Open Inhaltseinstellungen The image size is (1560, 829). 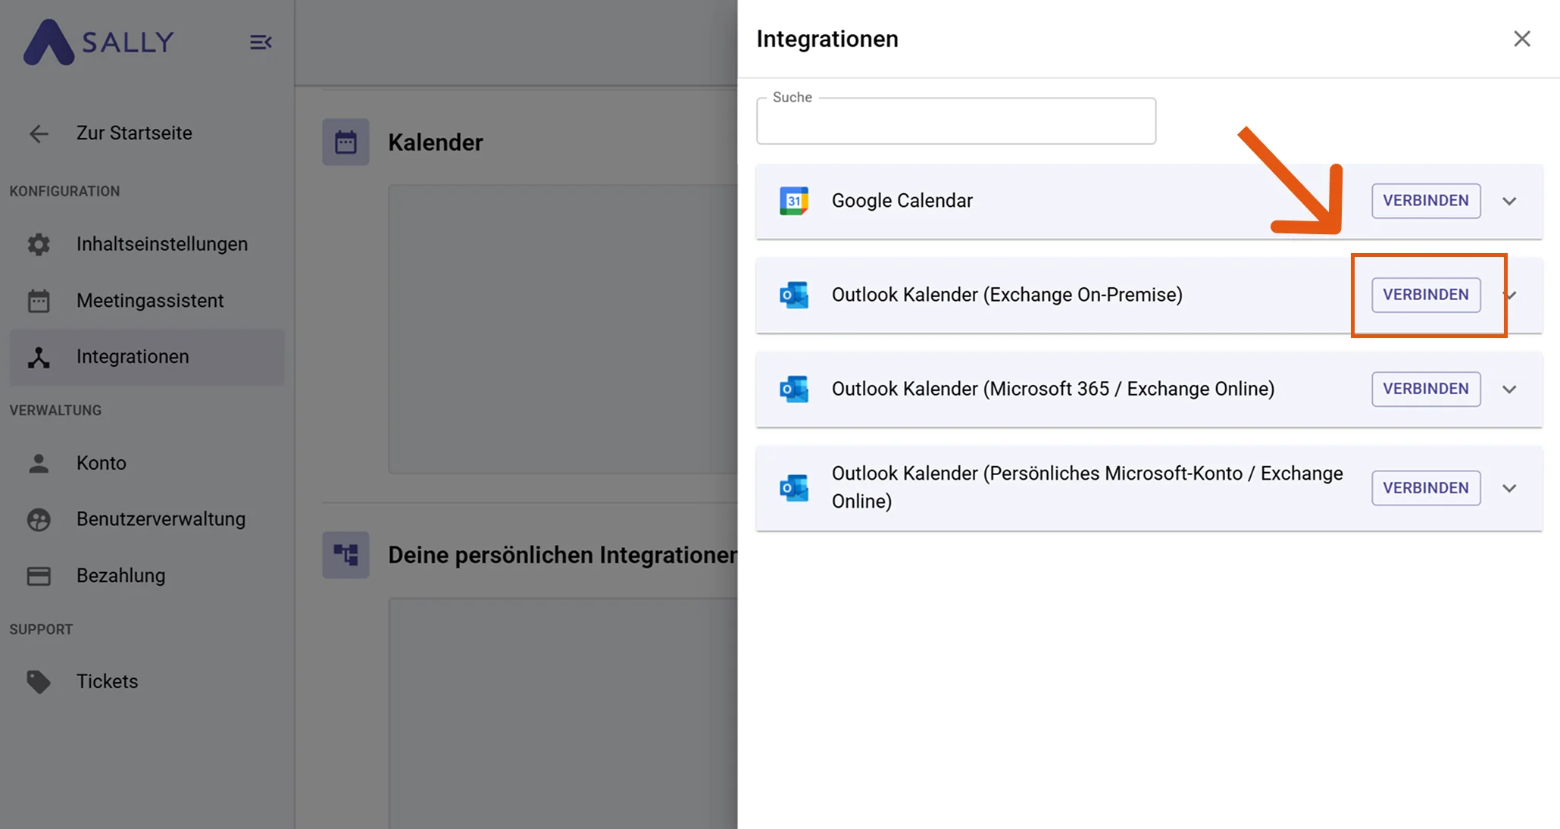(x=162, y=244)
